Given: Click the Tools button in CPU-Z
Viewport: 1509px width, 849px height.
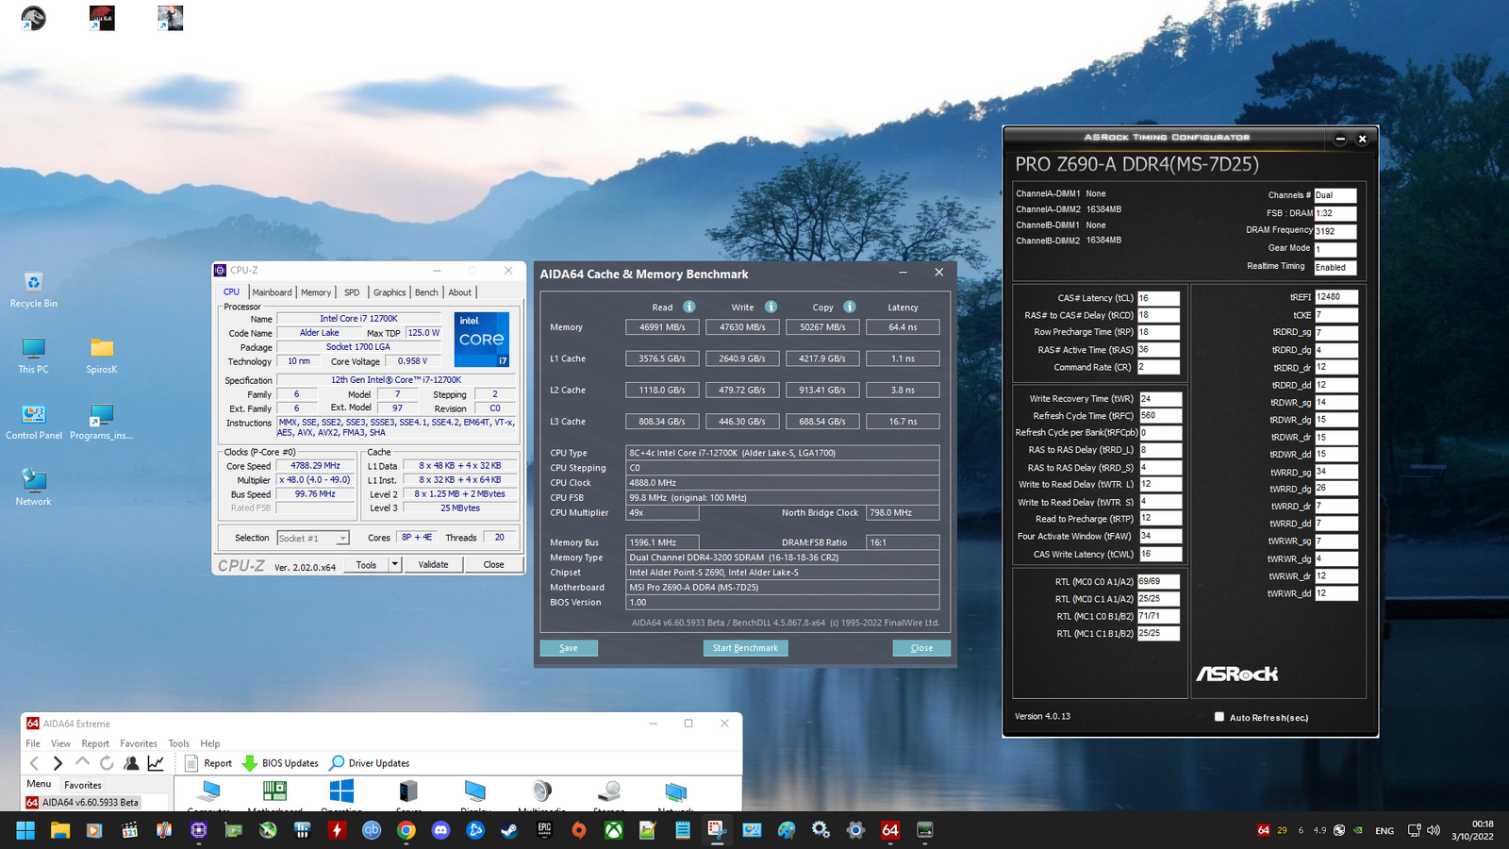Looking at the screenshot, I should (366, 564).
